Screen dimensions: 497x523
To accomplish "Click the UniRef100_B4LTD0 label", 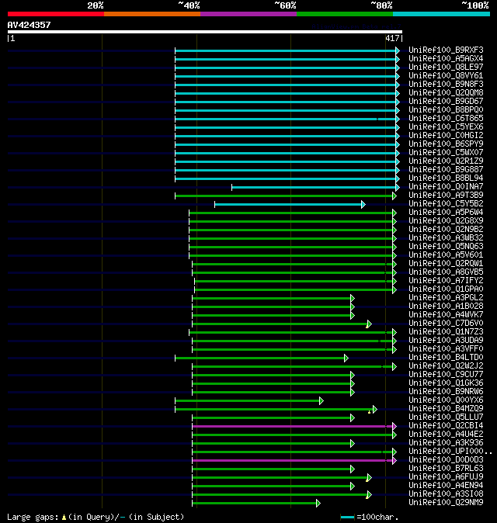I will tap(446, 357).
